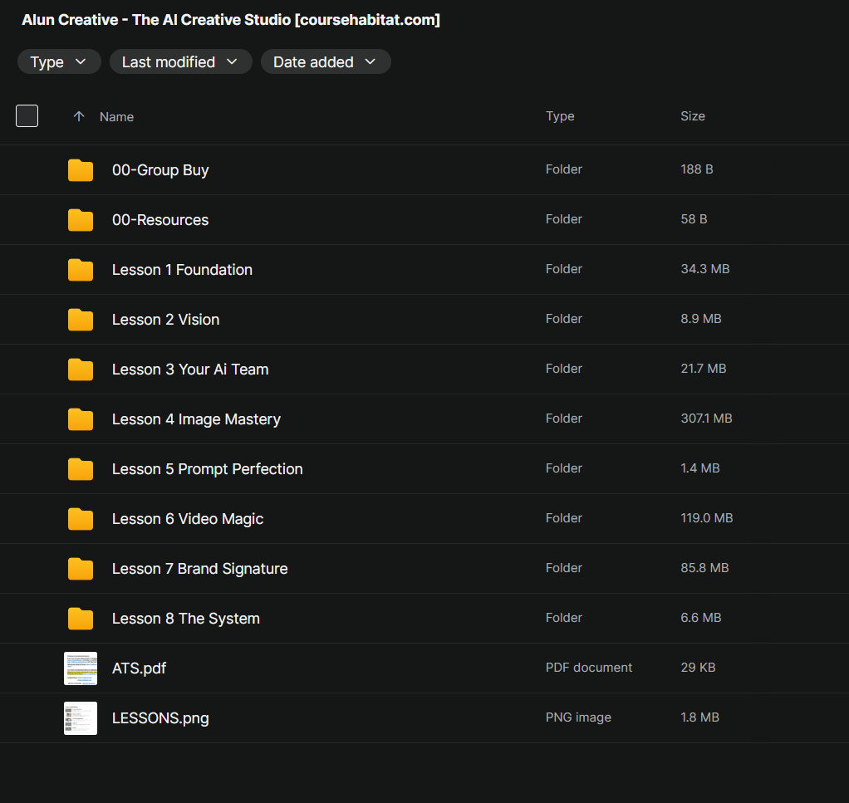Toggle sort direction with the up arrow

79,117
